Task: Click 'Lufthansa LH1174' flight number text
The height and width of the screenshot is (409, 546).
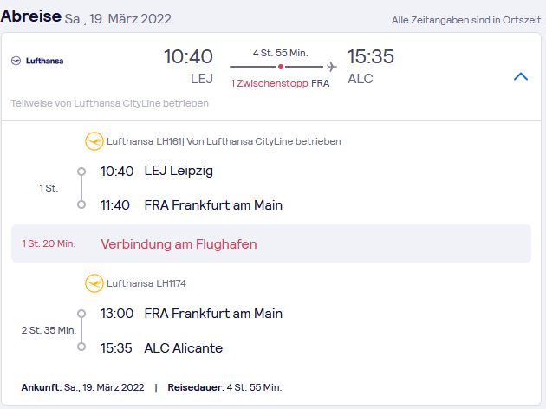Action: (x=146, y=283)
